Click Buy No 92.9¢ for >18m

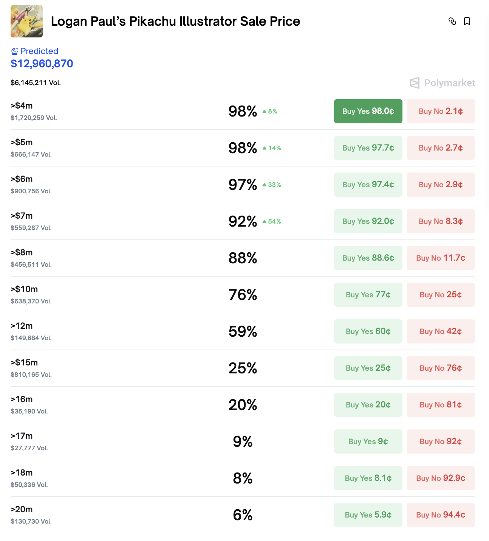click(441, 478)
